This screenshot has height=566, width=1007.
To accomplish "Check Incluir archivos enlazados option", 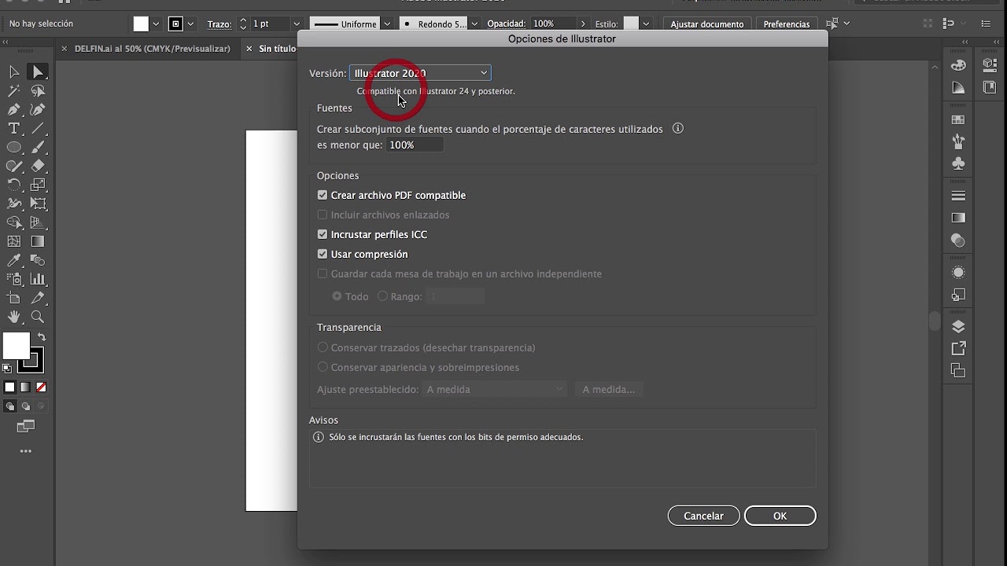I will click(x=323, y=215).
